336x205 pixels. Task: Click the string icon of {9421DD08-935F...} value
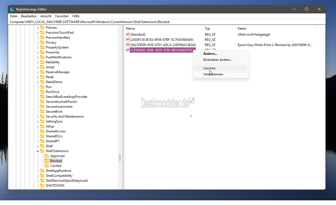click(127, 45)
